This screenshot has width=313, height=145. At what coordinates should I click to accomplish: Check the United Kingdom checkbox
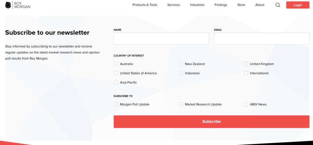[246, 64]
